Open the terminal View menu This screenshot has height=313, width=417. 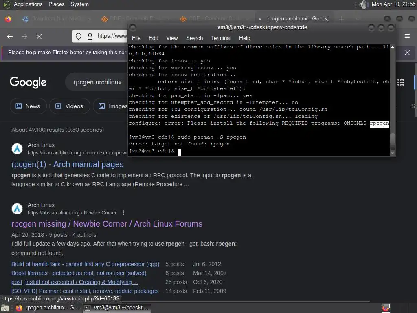[172, 38]
